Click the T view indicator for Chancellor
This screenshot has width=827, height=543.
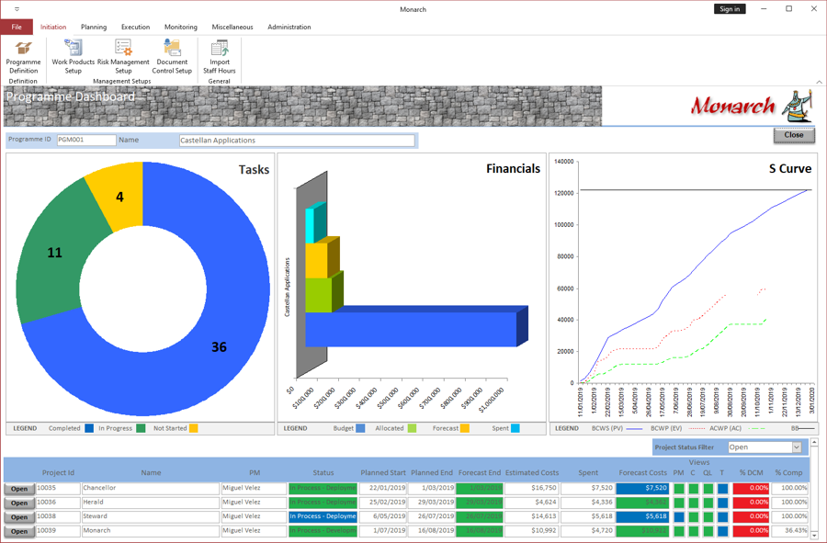pyautogui.click(x=722, y=489)
